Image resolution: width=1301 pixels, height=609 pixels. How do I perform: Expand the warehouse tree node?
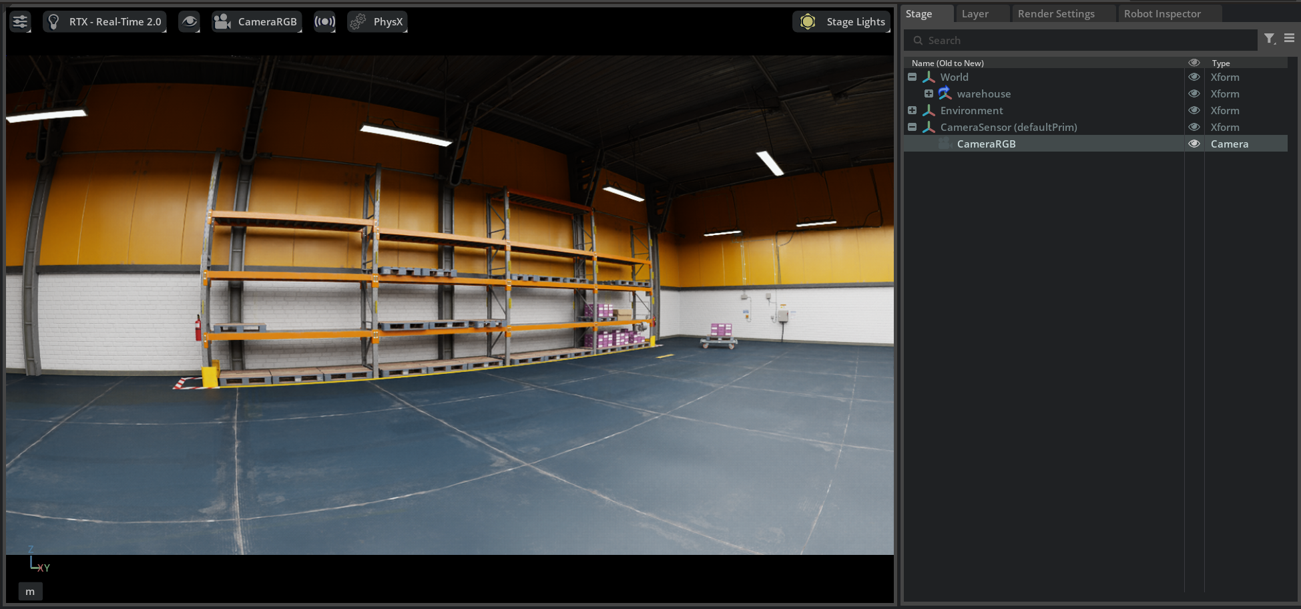929,93
